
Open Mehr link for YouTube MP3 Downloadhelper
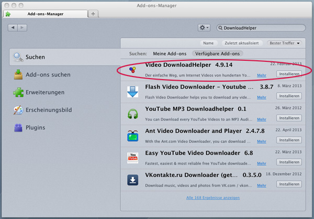pos(262,119)
